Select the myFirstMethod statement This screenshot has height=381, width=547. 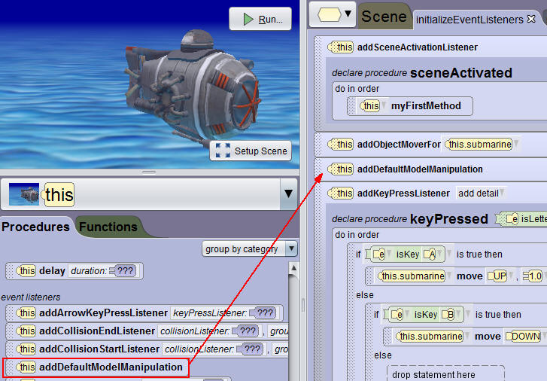coord(410,106)
